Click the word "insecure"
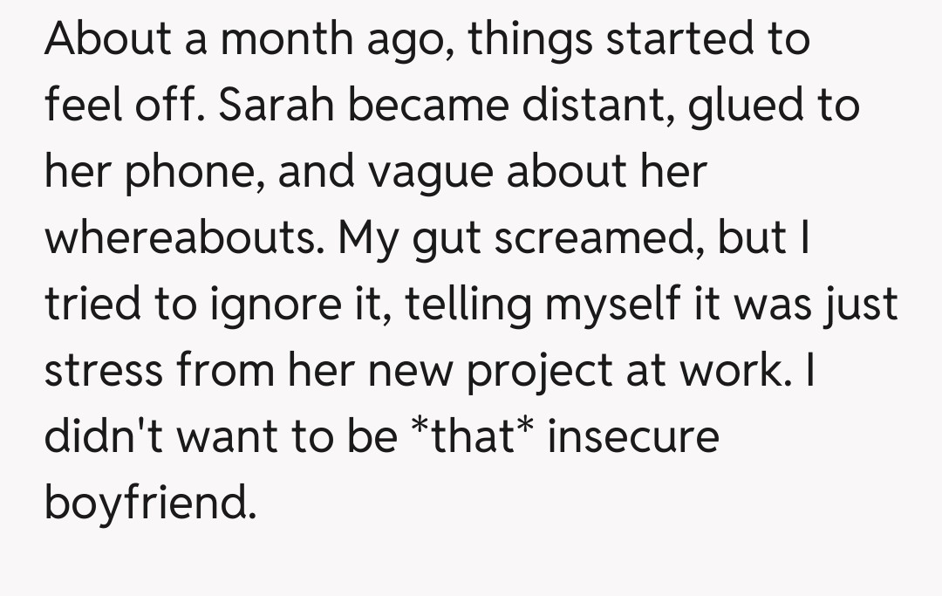 [x=633, y=436]
